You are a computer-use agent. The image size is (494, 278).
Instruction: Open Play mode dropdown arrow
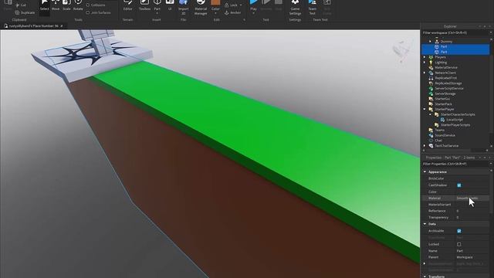click(253, 14)
